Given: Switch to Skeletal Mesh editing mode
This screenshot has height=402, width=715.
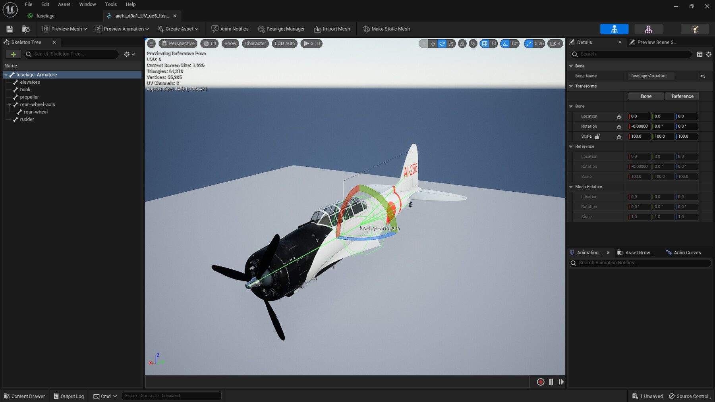Looking at the screenshot, I should pyautogui.click(x=648, y=29).
